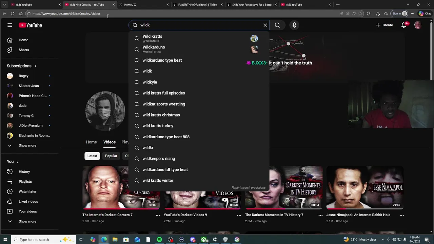Click the browser address bar URL
This screenshot has height=244, width=434.
point(66,14)
